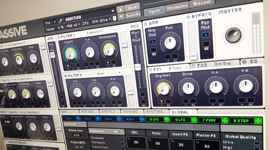Click the Byp Mod slot 4

point(206,35)
